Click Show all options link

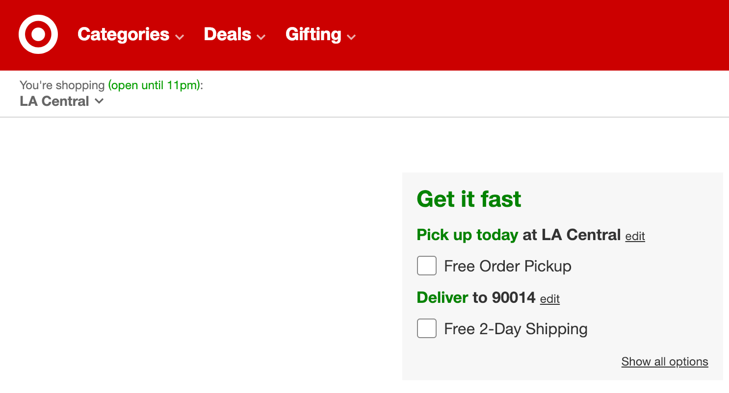coord(664,362)
